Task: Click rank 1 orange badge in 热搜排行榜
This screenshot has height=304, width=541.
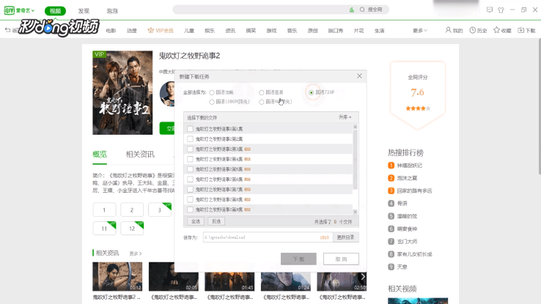Action: [x=391, y=166]
